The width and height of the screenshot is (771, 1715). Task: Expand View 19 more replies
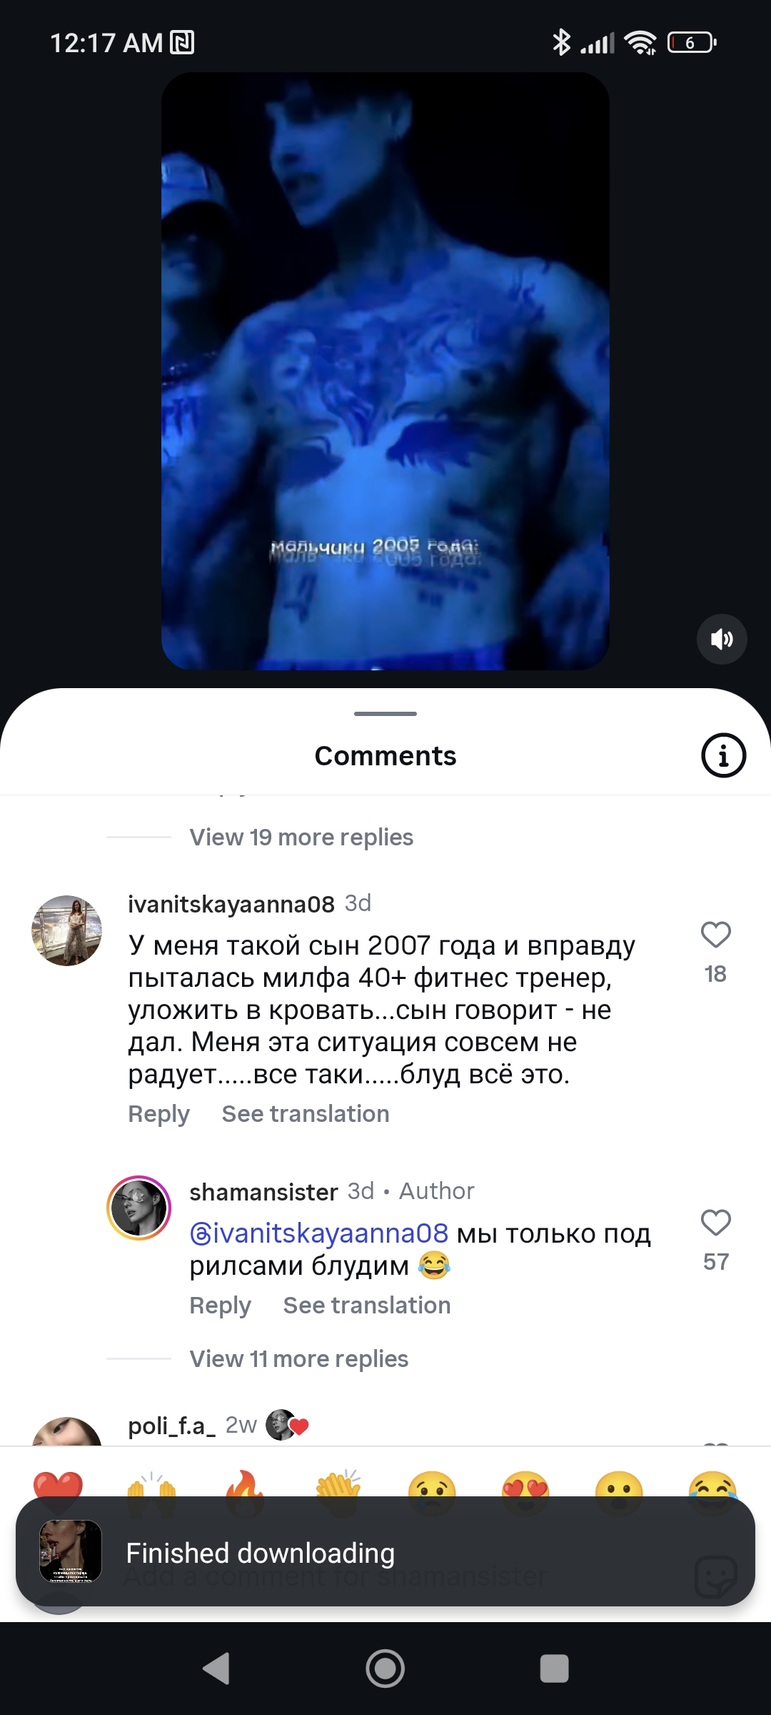tap(301, 837)
